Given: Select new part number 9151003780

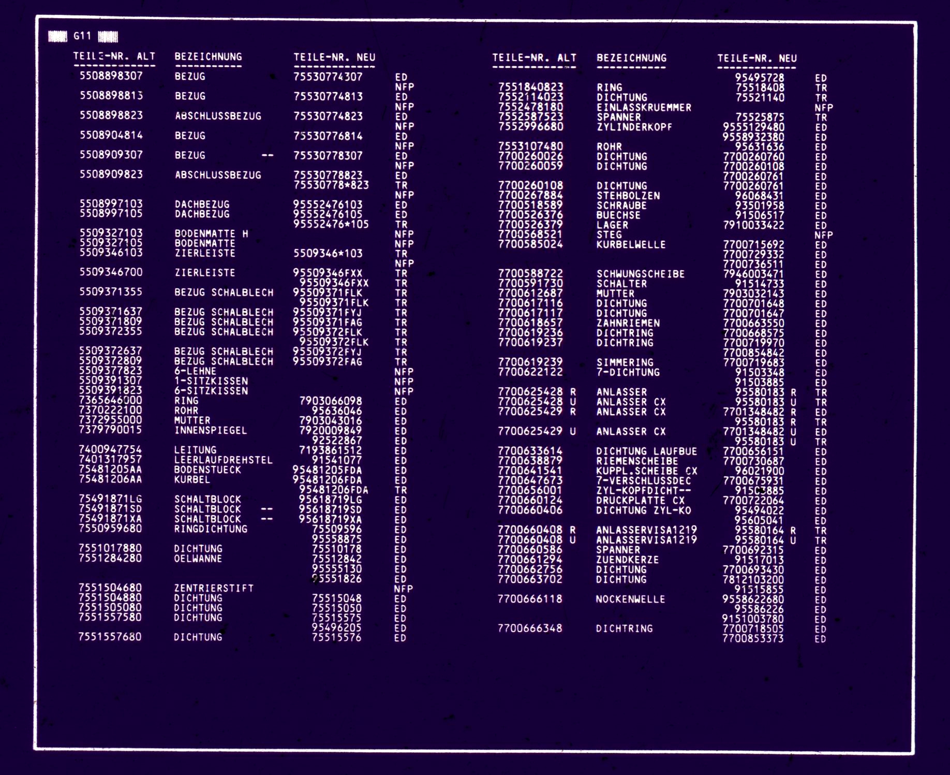Looking at the screenshot, I should (x=753, y=619).
